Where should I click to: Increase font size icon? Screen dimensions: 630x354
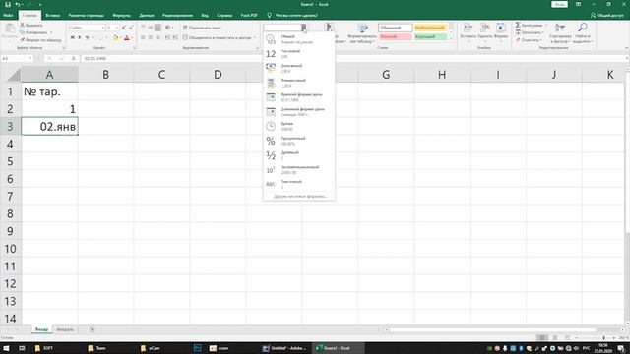(x=124, y=28)
